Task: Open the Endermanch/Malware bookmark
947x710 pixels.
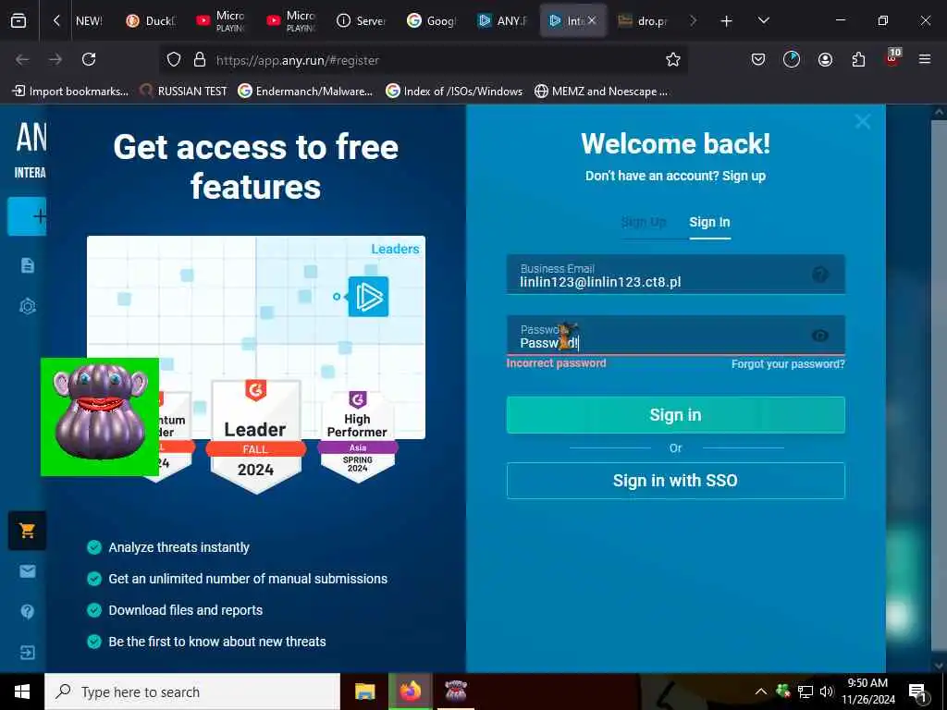Action: click(305, 92)
